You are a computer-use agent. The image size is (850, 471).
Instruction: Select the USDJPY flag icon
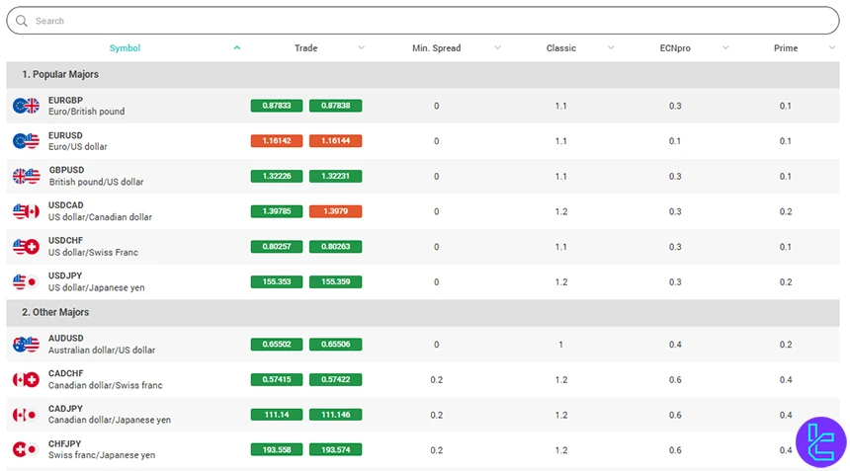[x=26, y=281]
